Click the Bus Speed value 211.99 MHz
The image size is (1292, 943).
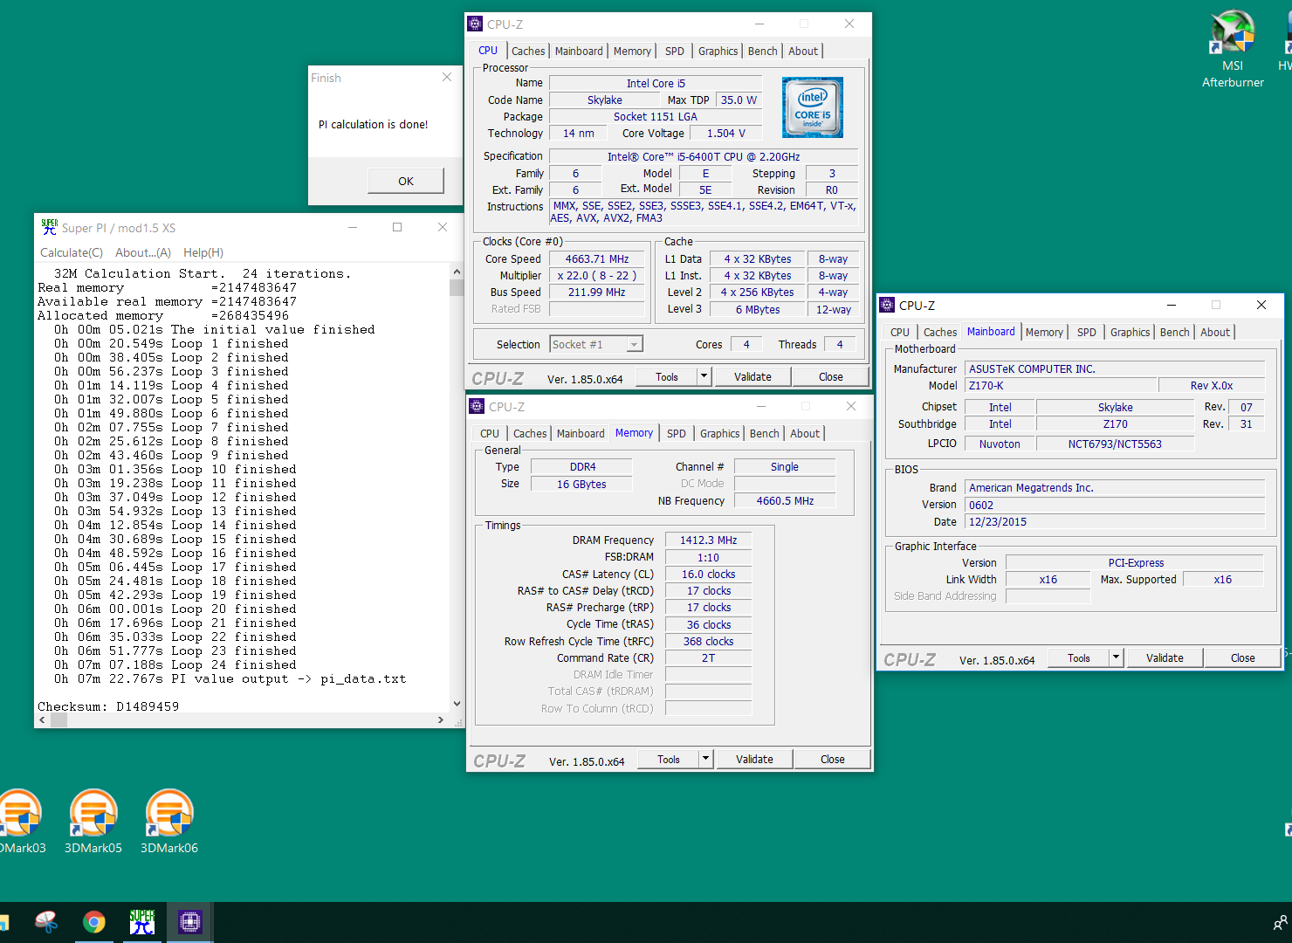(x=597, y=293)
